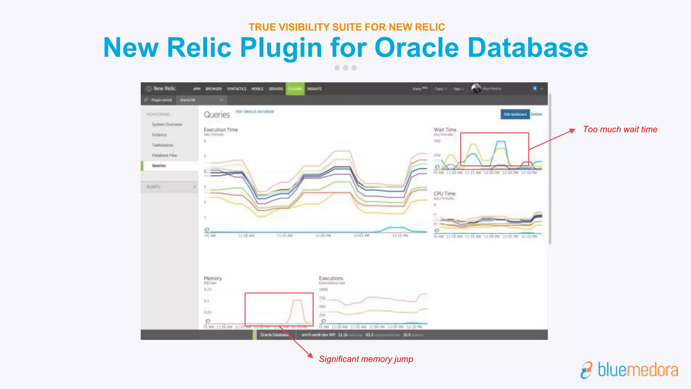
Task: Open the BROWSER menu item
Action: [214, 89]
